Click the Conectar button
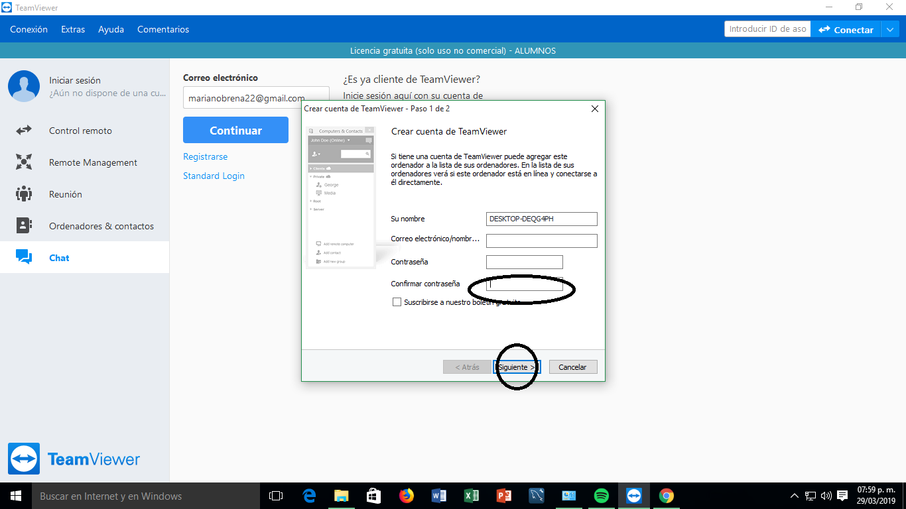906x509 pixels. (x=846, y=29)
